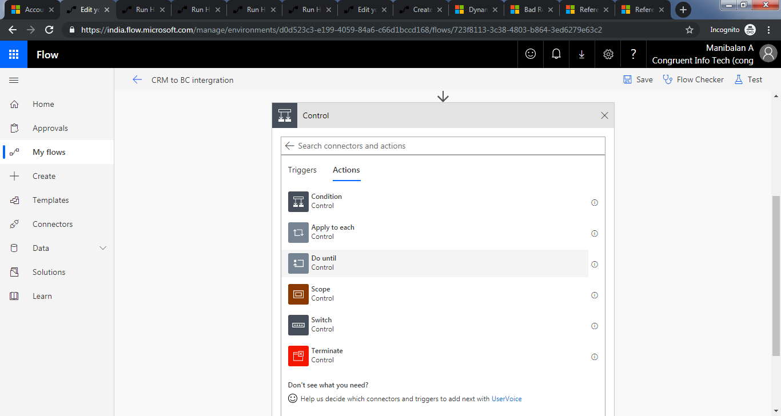781x416 pixels.
Task: Select the Apply to each action icon
Action: point(298,232)
